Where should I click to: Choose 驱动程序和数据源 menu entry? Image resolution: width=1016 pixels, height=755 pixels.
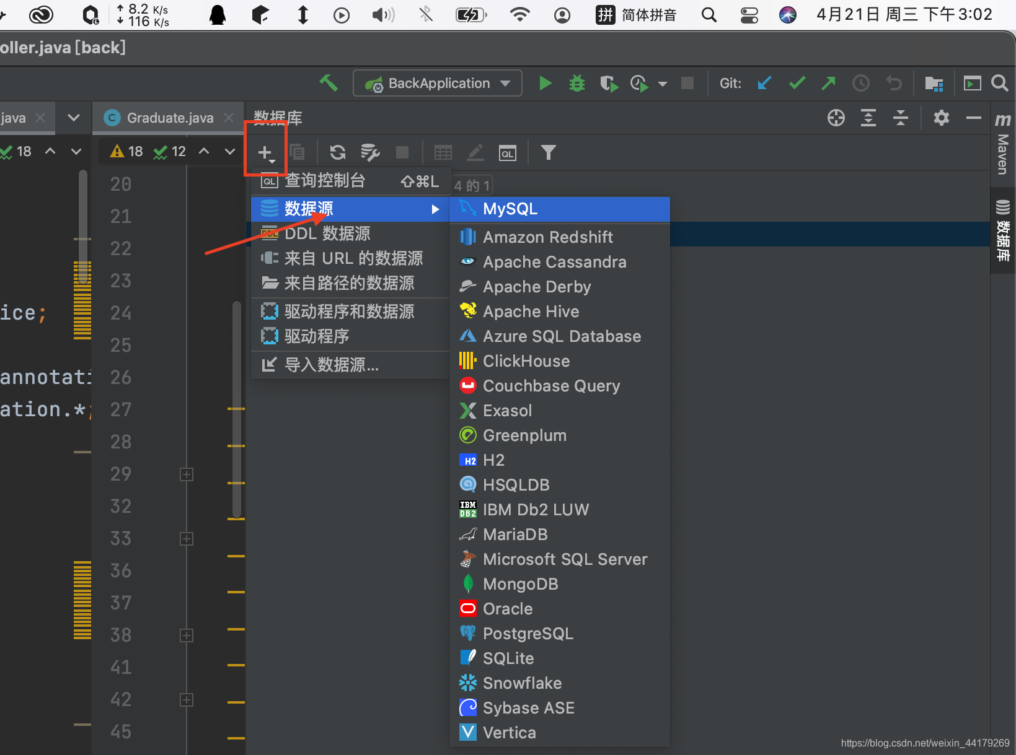(350, 312)
